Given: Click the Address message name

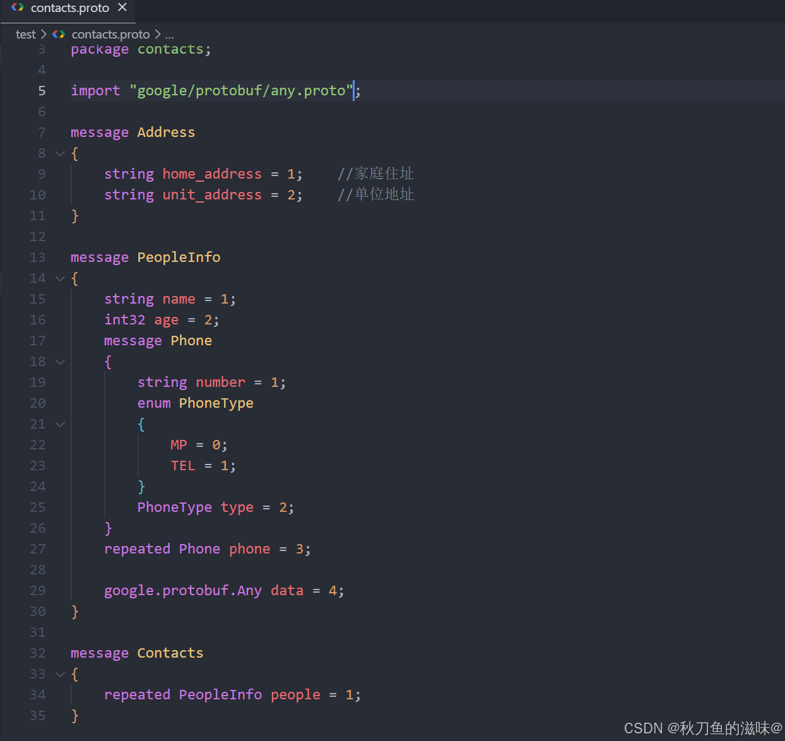Looking at the screenshot, I should coord(166,133).
